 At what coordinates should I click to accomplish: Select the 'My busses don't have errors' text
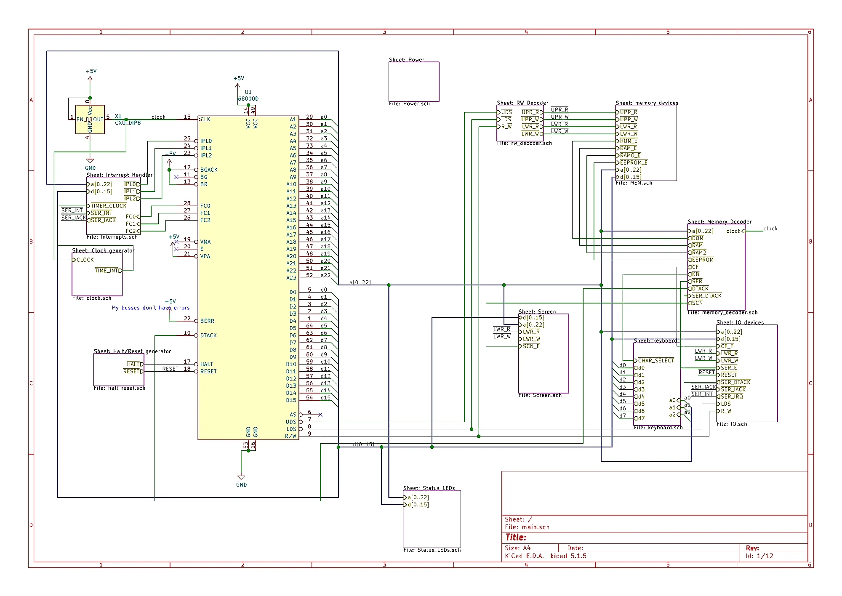point(150,308)
